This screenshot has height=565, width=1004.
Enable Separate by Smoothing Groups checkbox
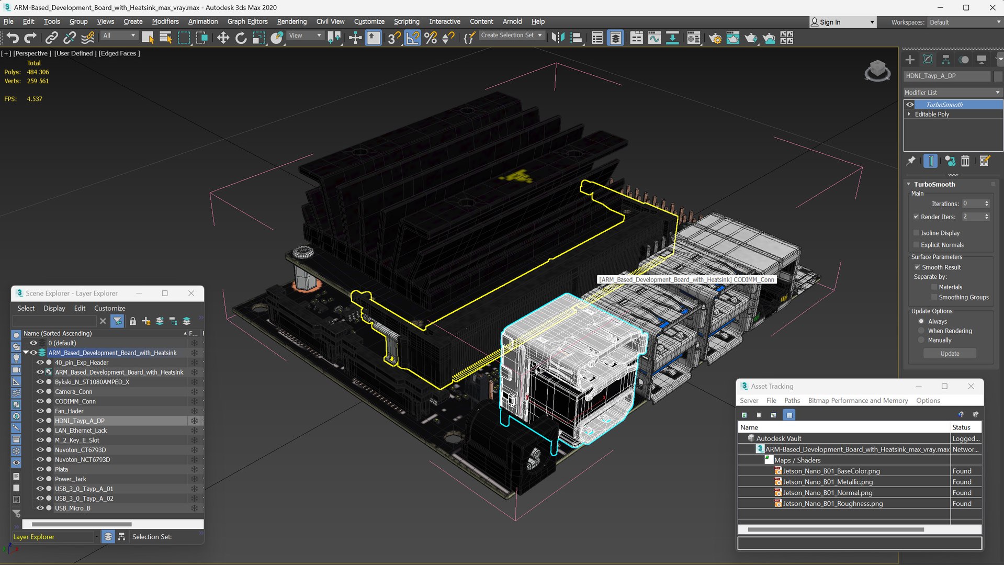point(934,297)
